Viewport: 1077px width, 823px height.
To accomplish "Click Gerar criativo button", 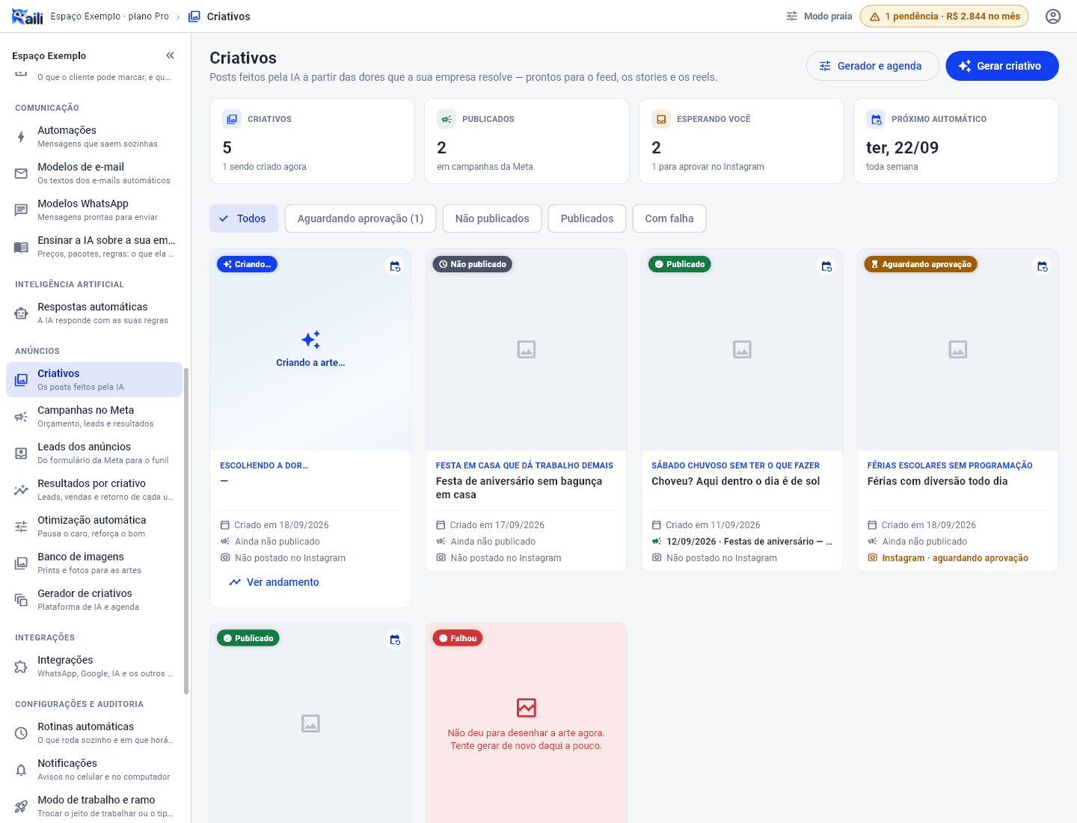I will pos(1002,66).
